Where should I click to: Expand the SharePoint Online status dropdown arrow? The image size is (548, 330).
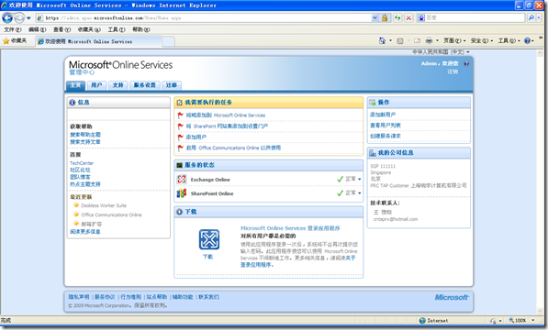[x=359, y=193]
